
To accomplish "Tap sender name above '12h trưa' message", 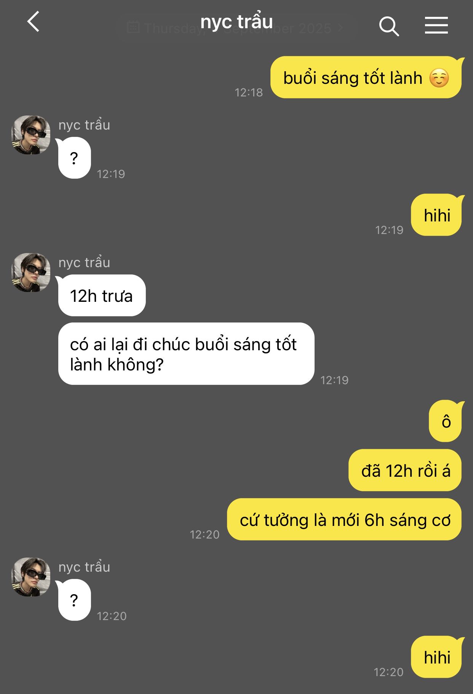I will pos(84,263).
